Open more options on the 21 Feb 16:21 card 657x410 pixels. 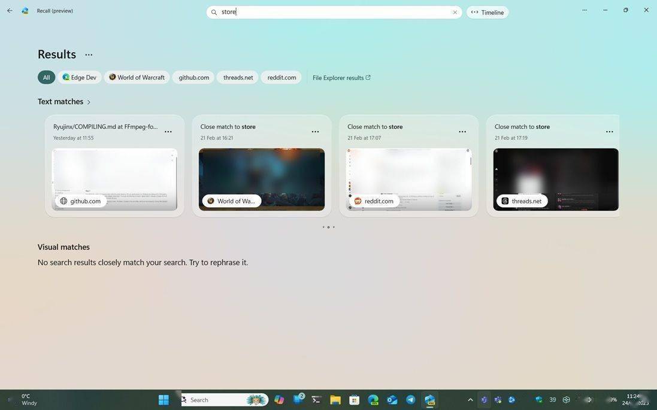(x=315, y=132)
